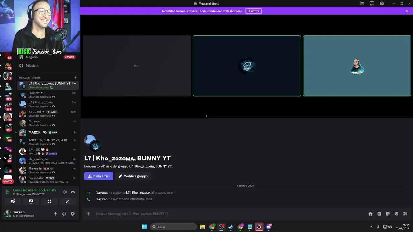Click taskbar Cerca search box
The width and height of the screenshot is (413, 232).
click(174, 227)
